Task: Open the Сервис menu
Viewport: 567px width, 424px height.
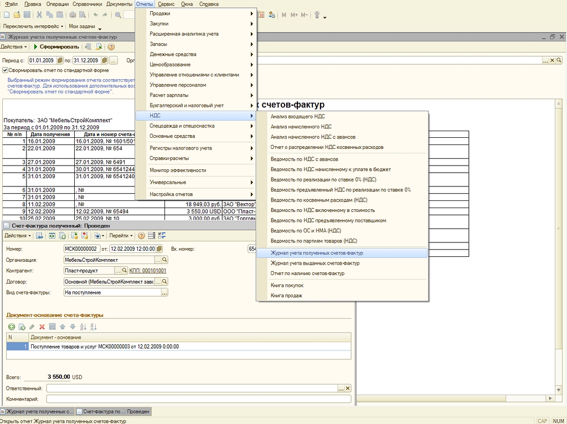Action: pos(166,4)
